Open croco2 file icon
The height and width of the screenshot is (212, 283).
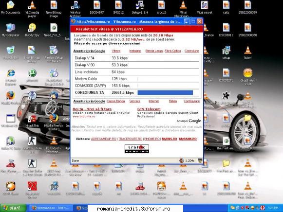tap(161, 8)
